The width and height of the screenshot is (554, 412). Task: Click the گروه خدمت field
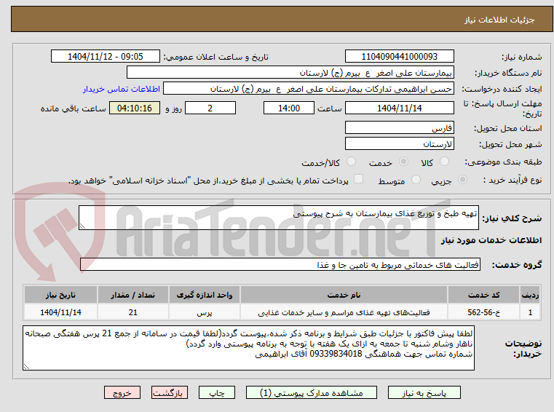(x=280, y=265)
